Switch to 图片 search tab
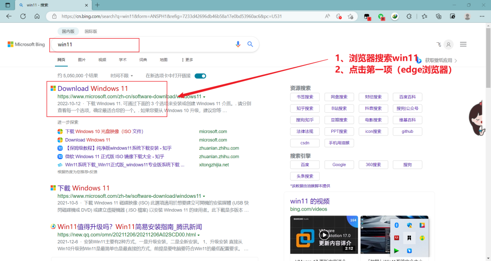 pyautogui.click(x=82, y=60)
